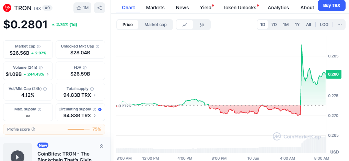The image size is (349, 161).
Task: Click the $28.04B unlocked market cap value
Action: click(x=80, y=53)
